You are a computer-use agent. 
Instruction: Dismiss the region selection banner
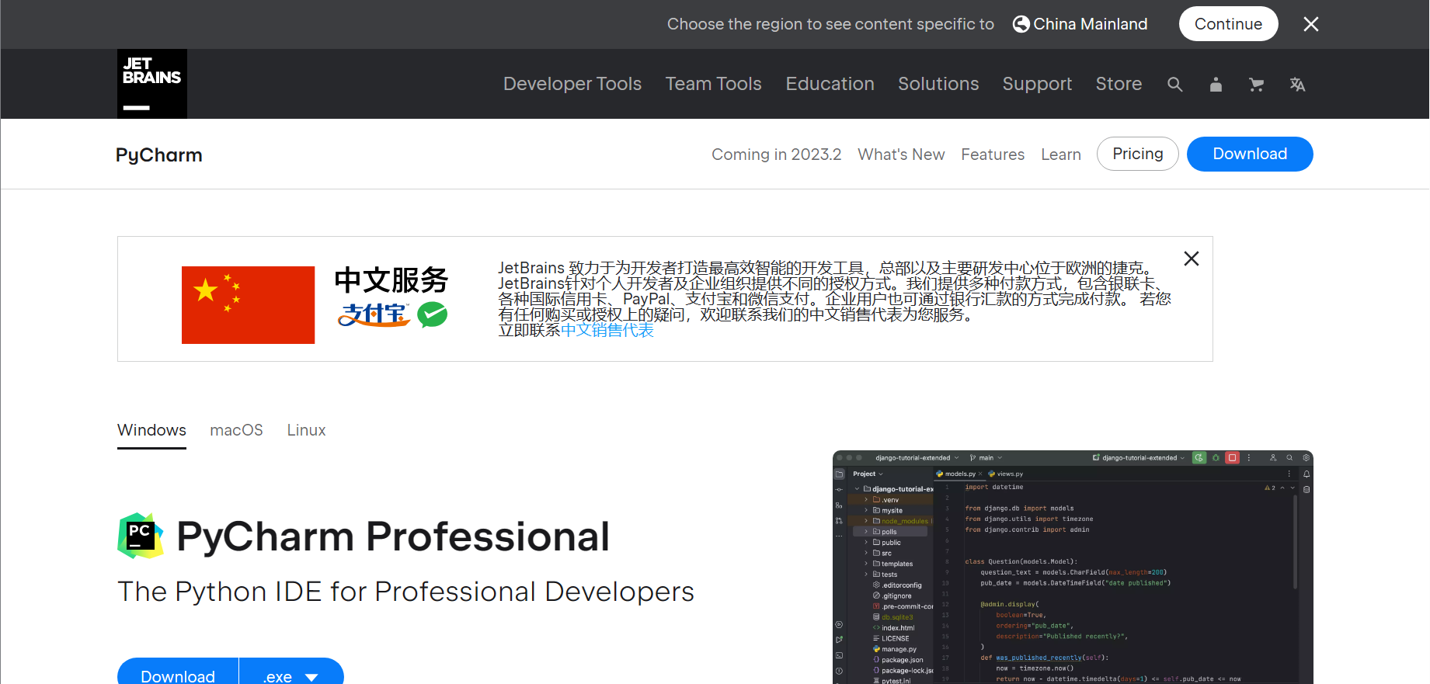point(1311,24)
